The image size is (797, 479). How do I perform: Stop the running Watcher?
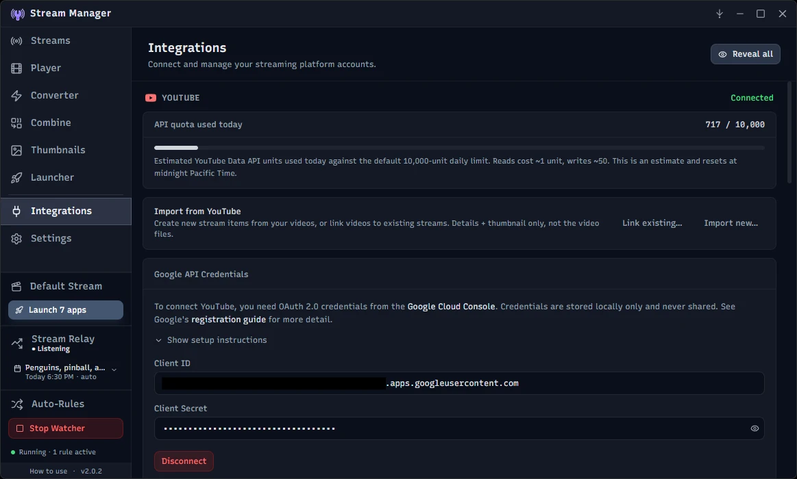(x=66, y=428)
